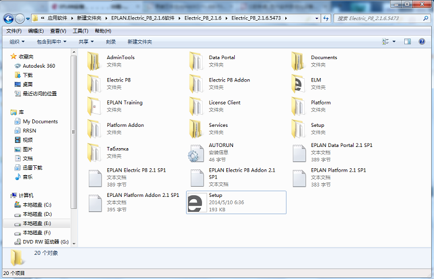Open the ELM folder icon
Viewport: 434px width, 279px height.
299,84
